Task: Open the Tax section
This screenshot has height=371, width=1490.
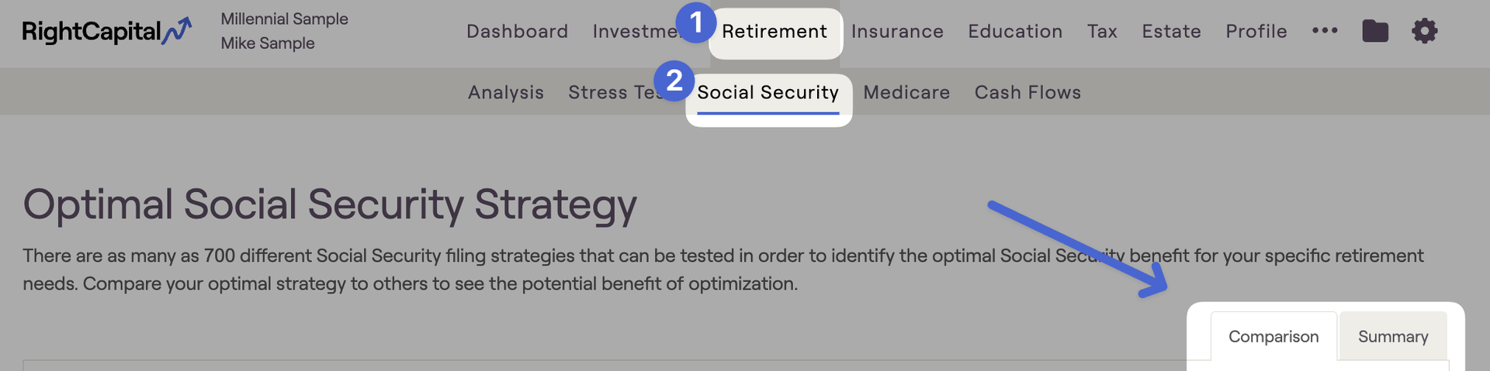Action: [1102, 31]
